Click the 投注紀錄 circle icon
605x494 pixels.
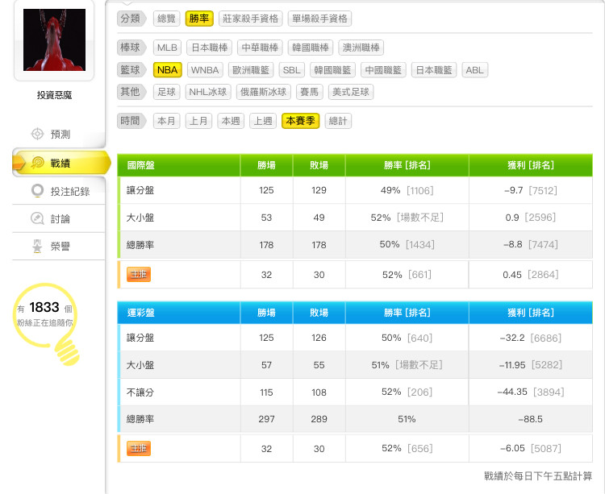37,190
